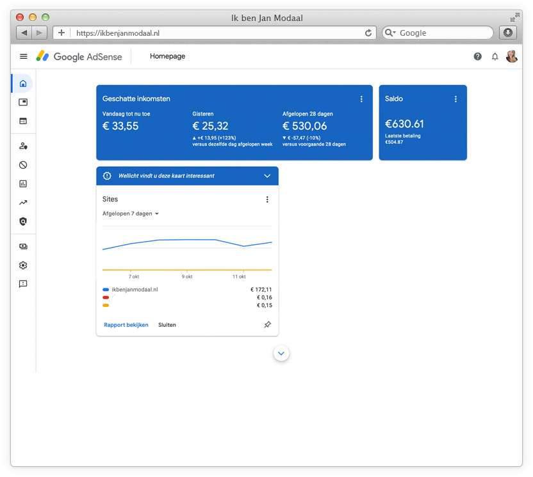Click the € 33,55 today earnings
533x477 pixels.
point(120,126)
